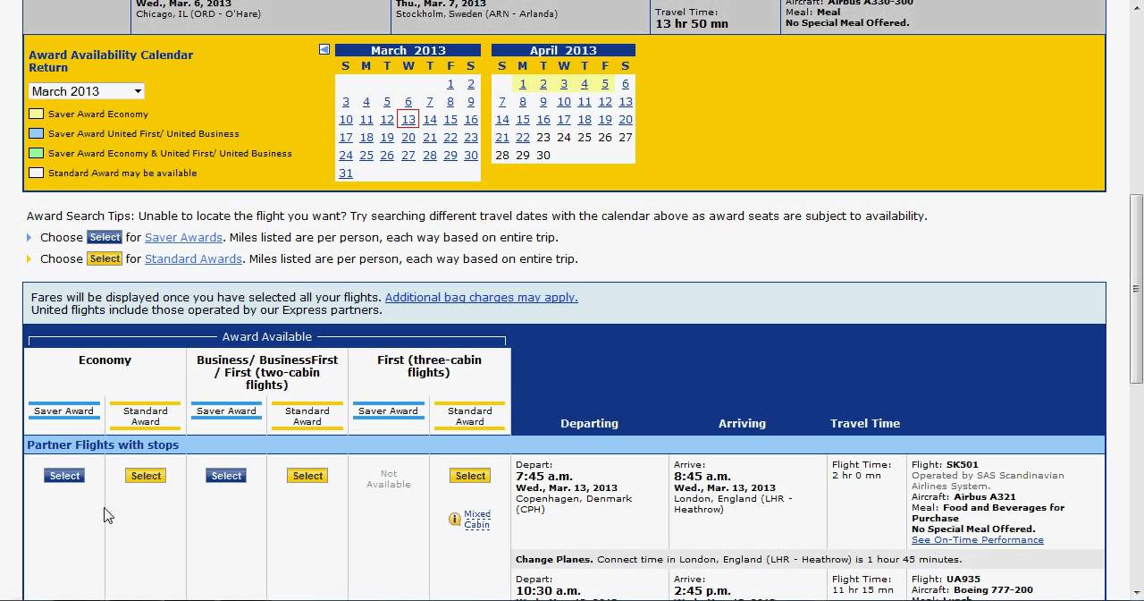Pick April 20 in the calendar
Image resolution: width=1144 pixels, height=601 pixels.
click(x=626, y=120)
